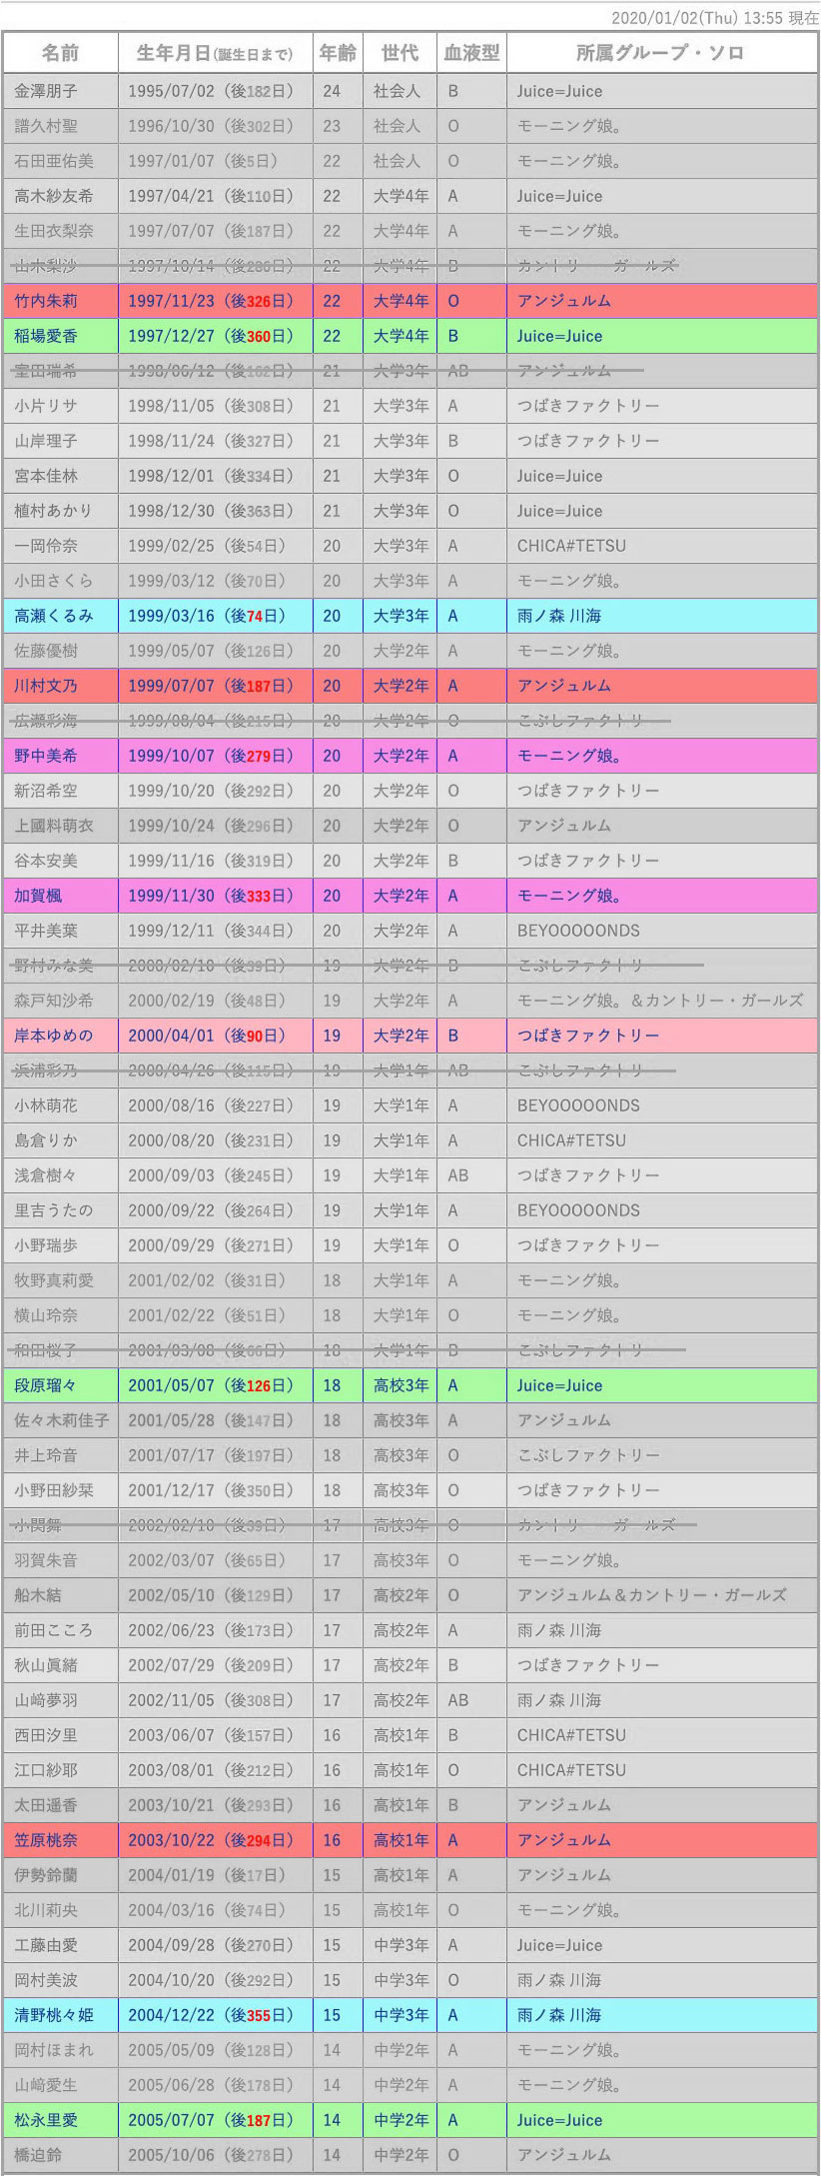Click the 名前 column header
Screen dimensions: 821x2176
click(61, 54)
